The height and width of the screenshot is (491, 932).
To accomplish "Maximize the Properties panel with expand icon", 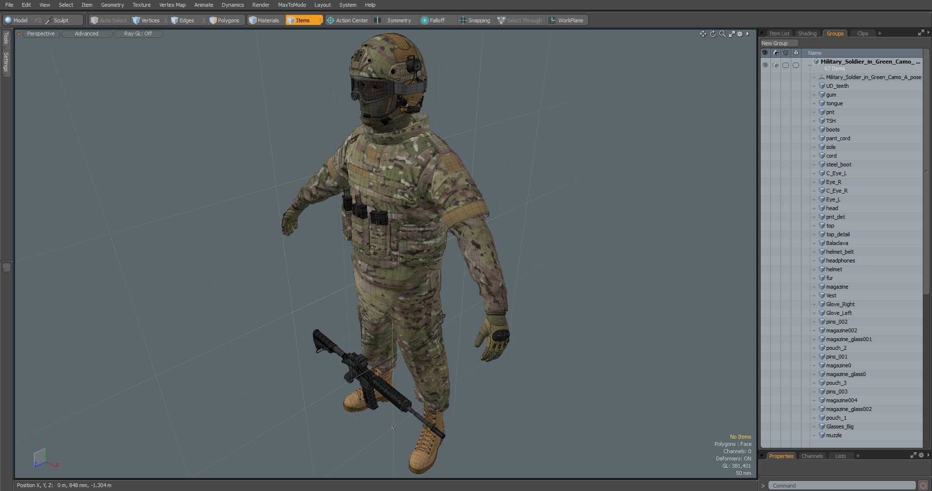I will click(913, 455).
